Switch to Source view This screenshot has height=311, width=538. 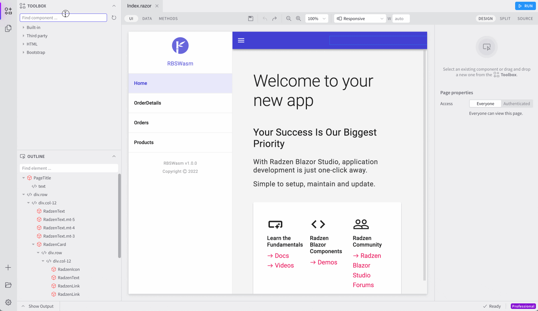tap(525, 19)
